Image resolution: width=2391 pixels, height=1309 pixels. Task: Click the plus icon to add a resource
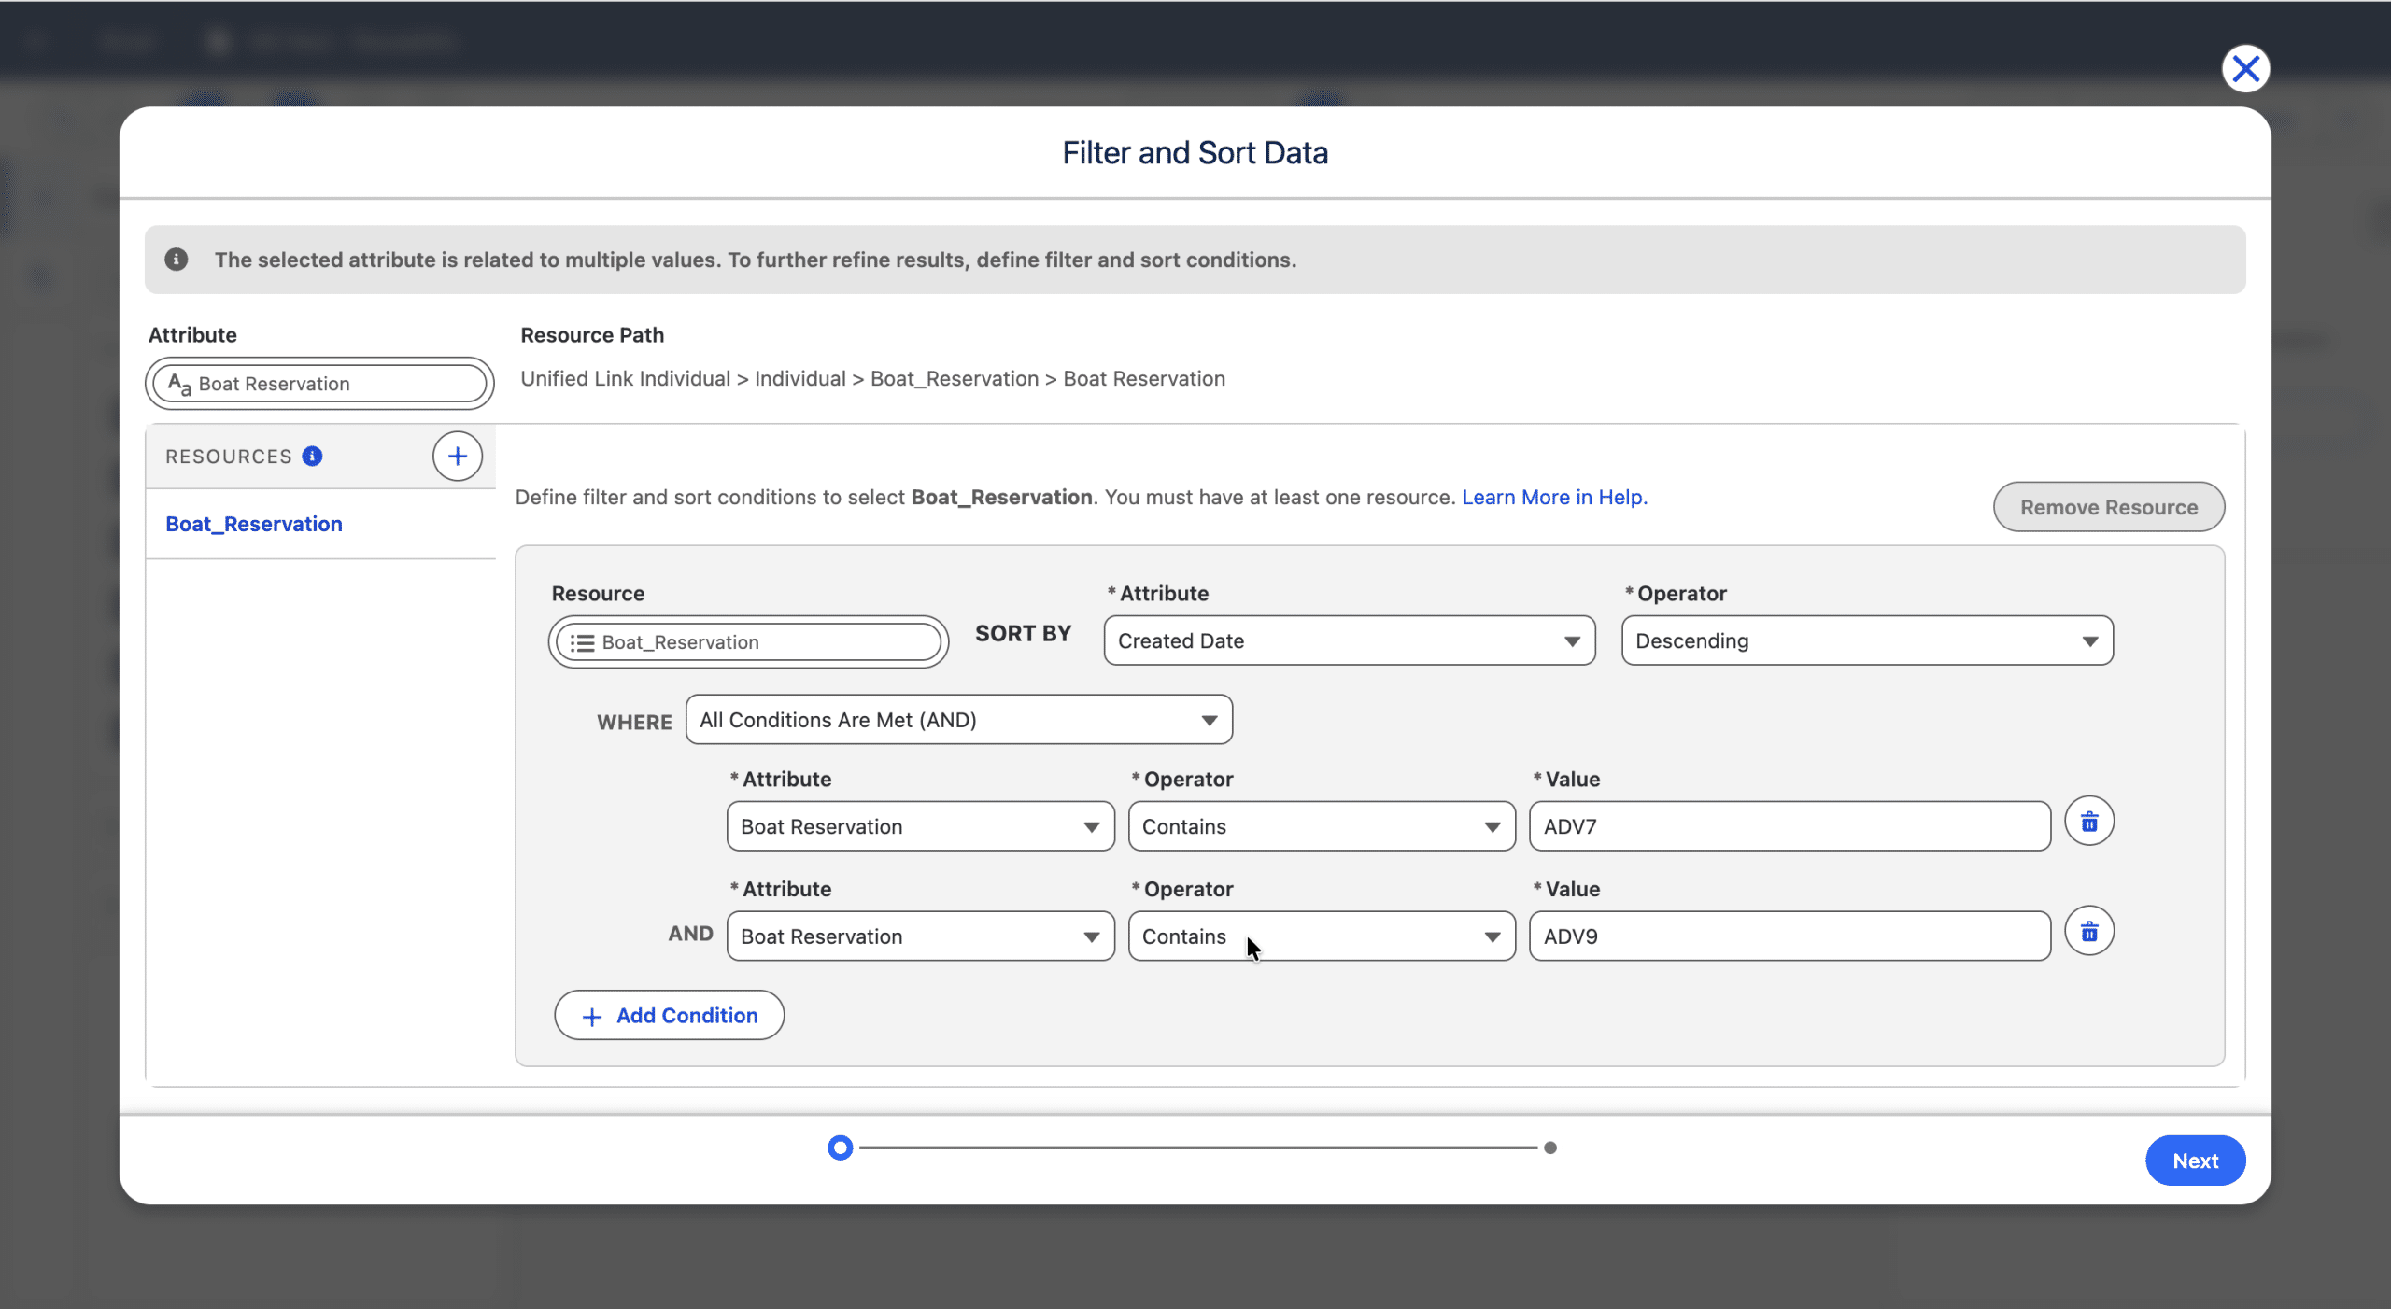click(457, 457)
